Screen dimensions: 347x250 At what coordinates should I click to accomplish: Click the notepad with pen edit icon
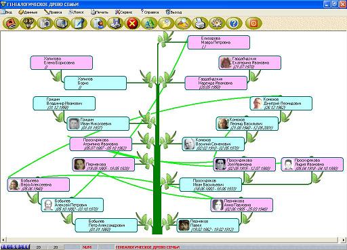[x=79, y=23]
